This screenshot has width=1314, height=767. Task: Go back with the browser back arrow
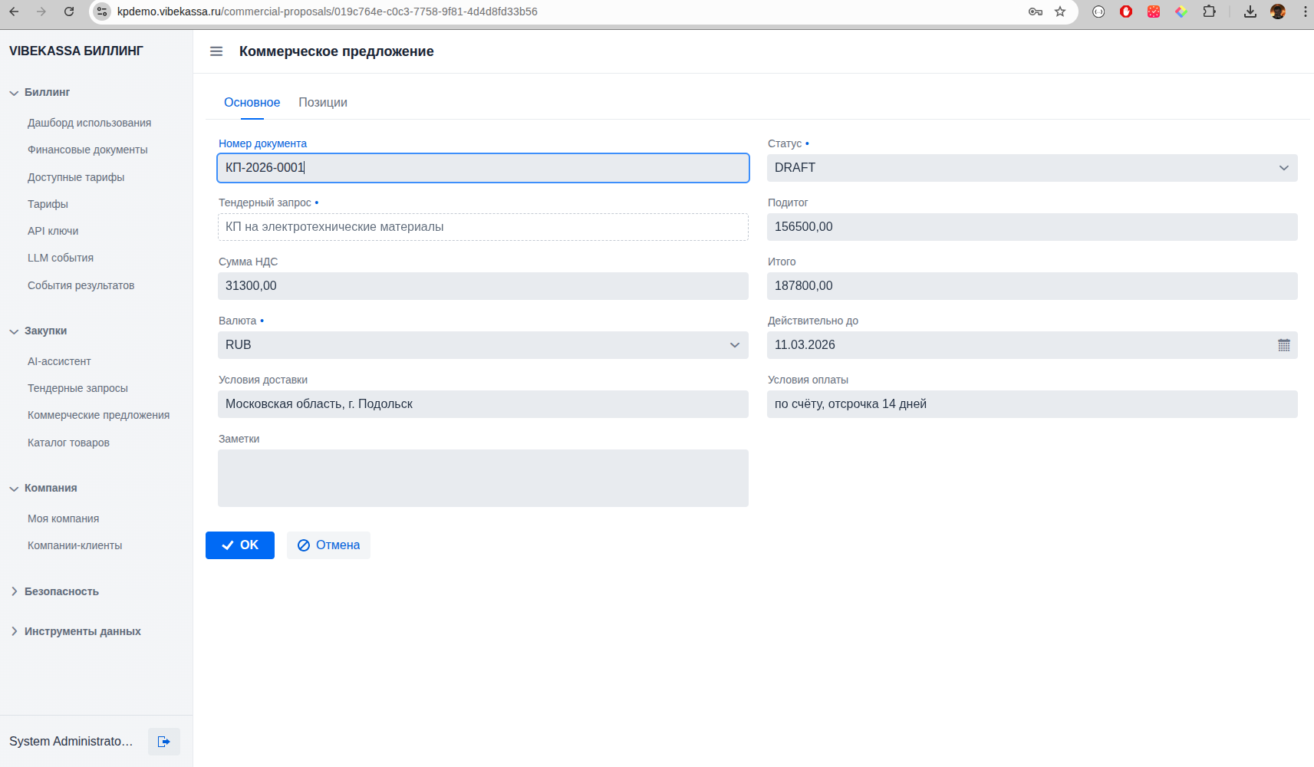(x=14, y=12)
